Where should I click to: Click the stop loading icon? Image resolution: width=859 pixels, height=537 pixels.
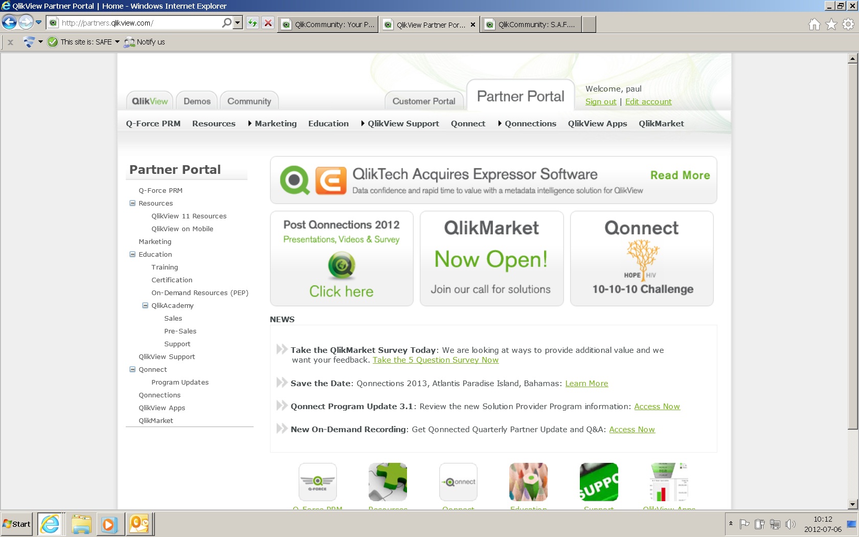pos(268,24)
